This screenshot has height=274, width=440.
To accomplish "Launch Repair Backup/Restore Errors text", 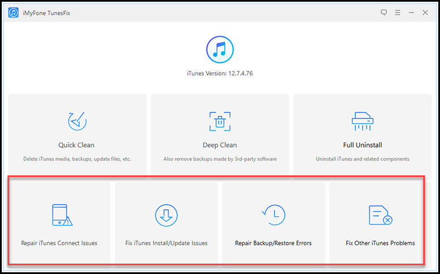I will (273, 243).
